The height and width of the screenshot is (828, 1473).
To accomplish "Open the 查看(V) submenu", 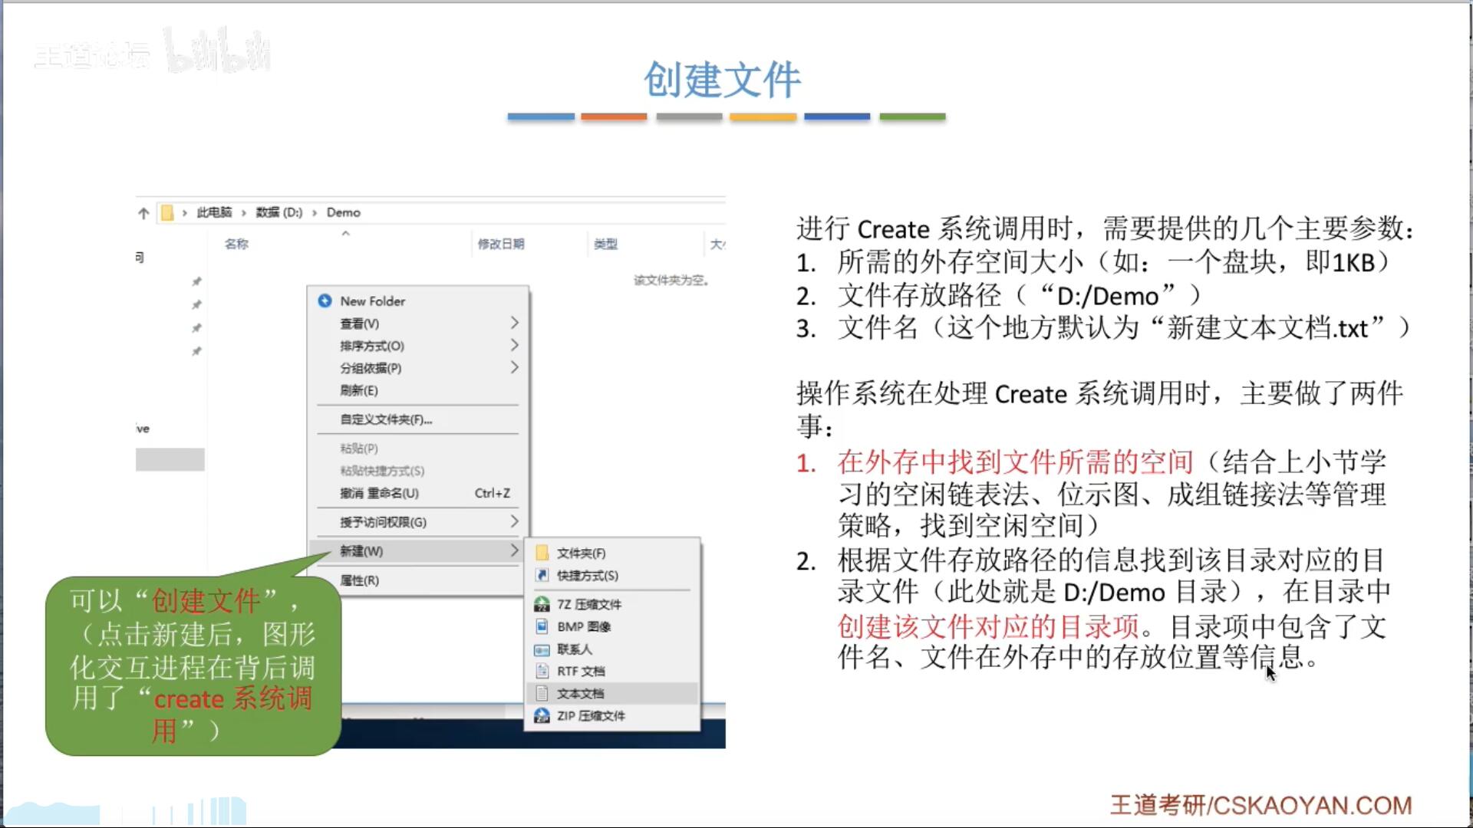I will tap(418, 324).
